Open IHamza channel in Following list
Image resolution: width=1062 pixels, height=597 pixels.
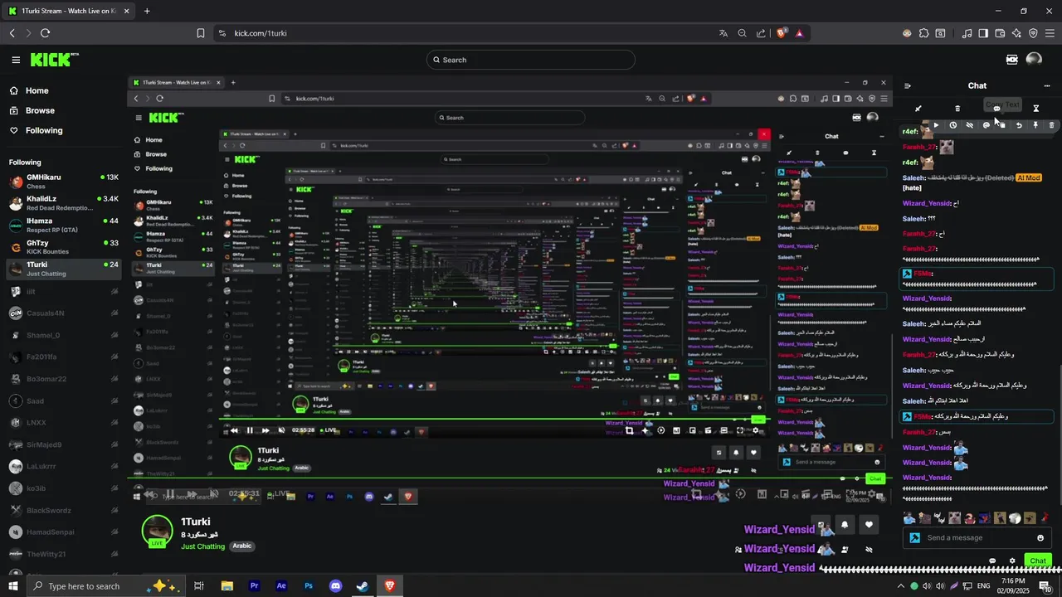(x=63, y=226)
